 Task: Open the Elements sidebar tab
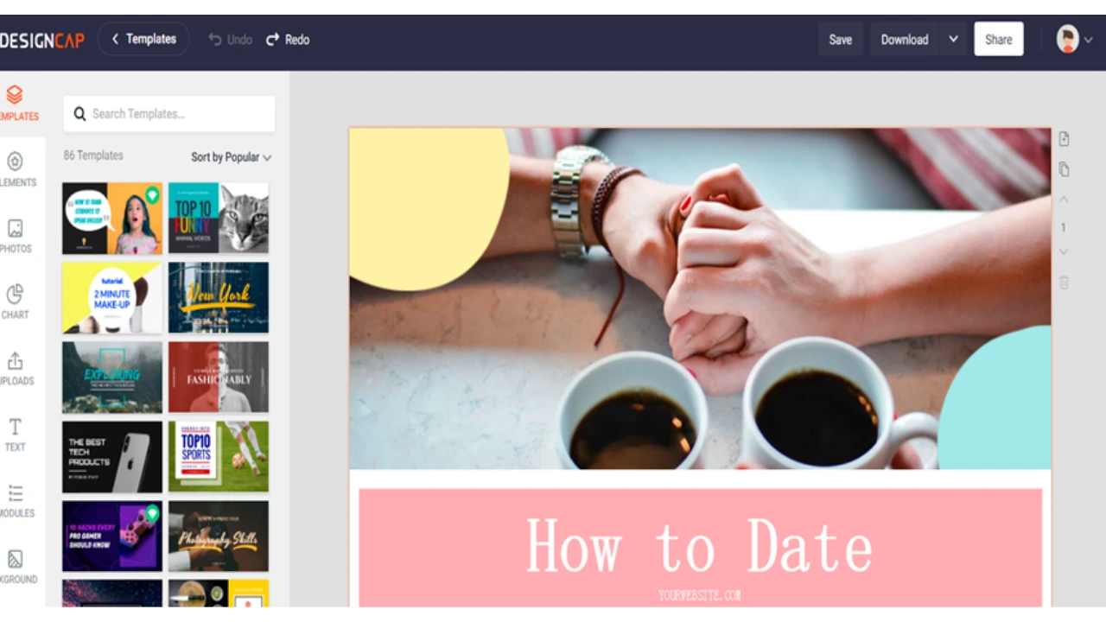17,169
